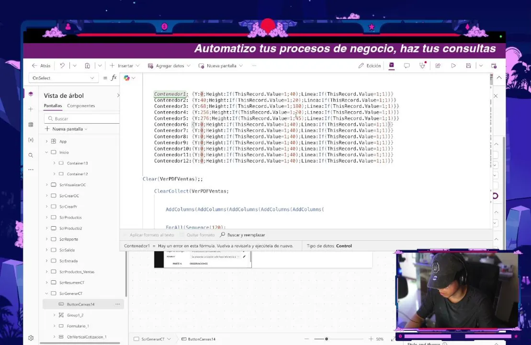This screenshot has height=345, width=531.
Task: Click the Contenedor1 text in formula
Action: (x=170, y=94)
